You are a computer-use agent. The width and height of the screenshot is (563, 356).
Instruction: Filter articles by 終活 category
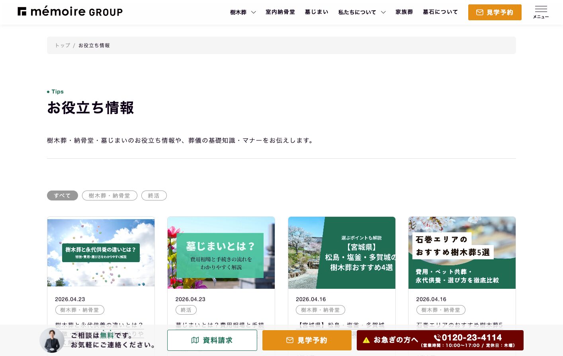(154, 196)
